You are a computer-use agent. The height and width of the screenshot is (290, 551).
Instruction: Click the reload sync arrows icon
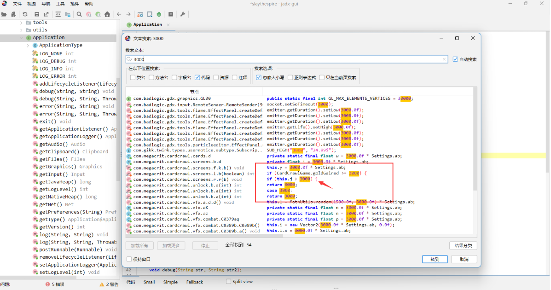tap(25, 14)
